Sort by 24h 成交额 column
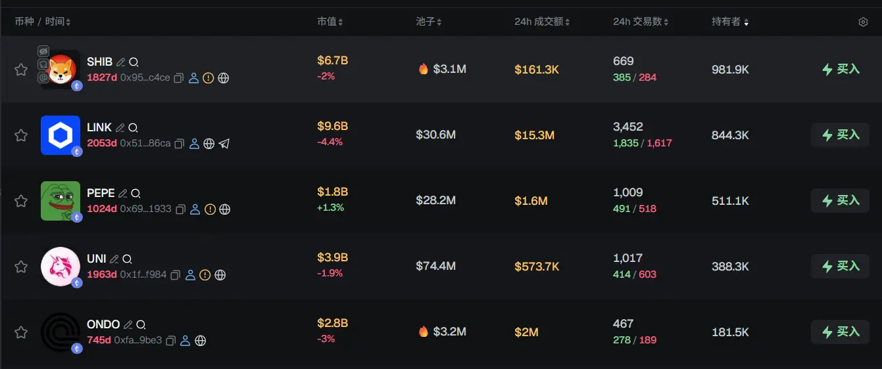Viewport: 882px width, 369px height. (x=542, y=22)
